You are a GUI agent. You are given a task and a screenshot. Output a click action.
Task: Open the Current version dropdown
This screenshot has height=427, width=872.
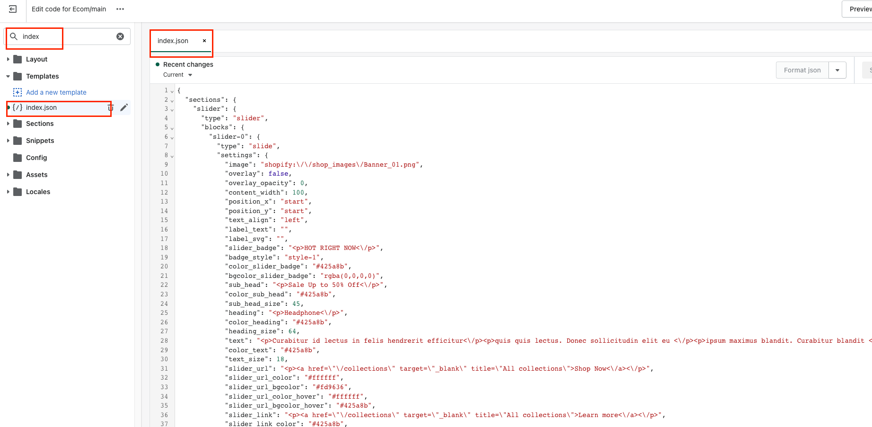click(178, 75)
